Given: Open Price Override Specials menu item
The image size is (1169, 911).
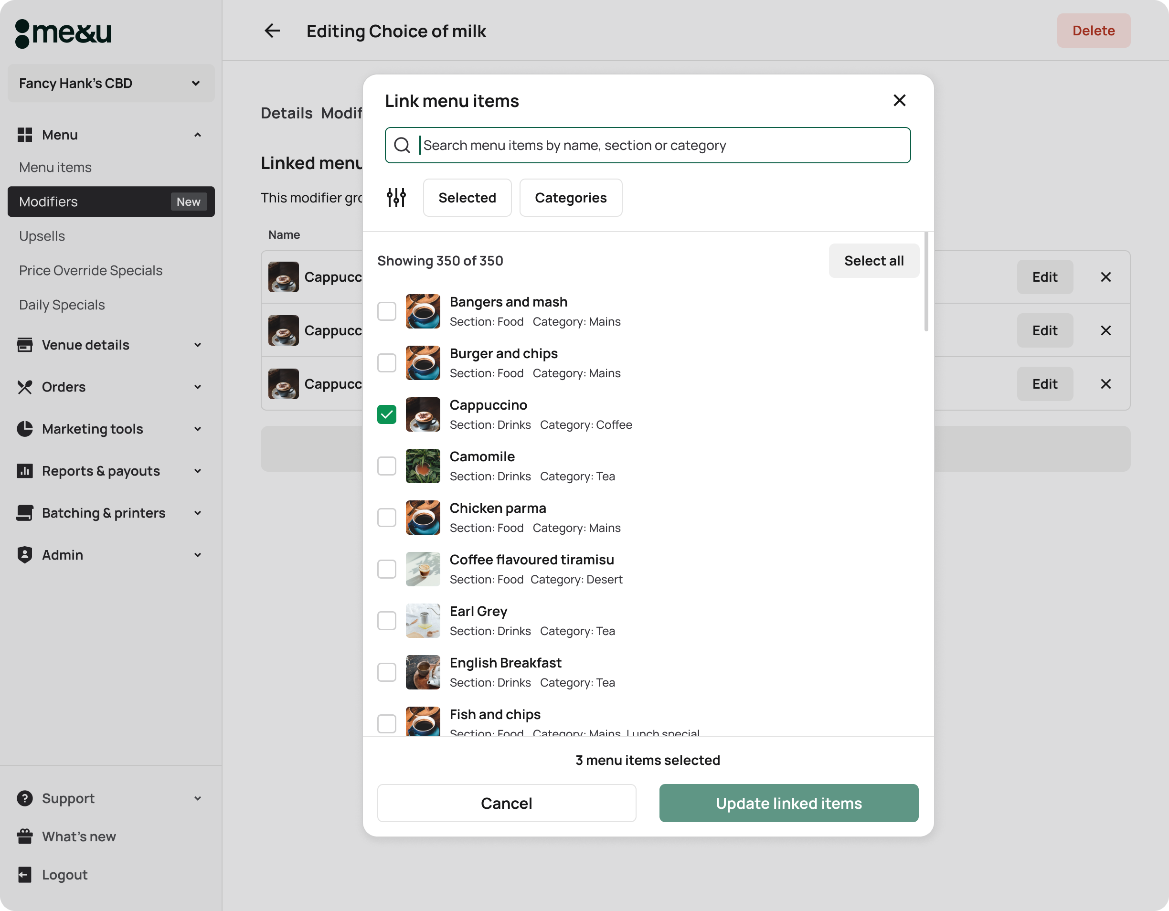Looking at the screenshot, I should (x=90, y=270).
